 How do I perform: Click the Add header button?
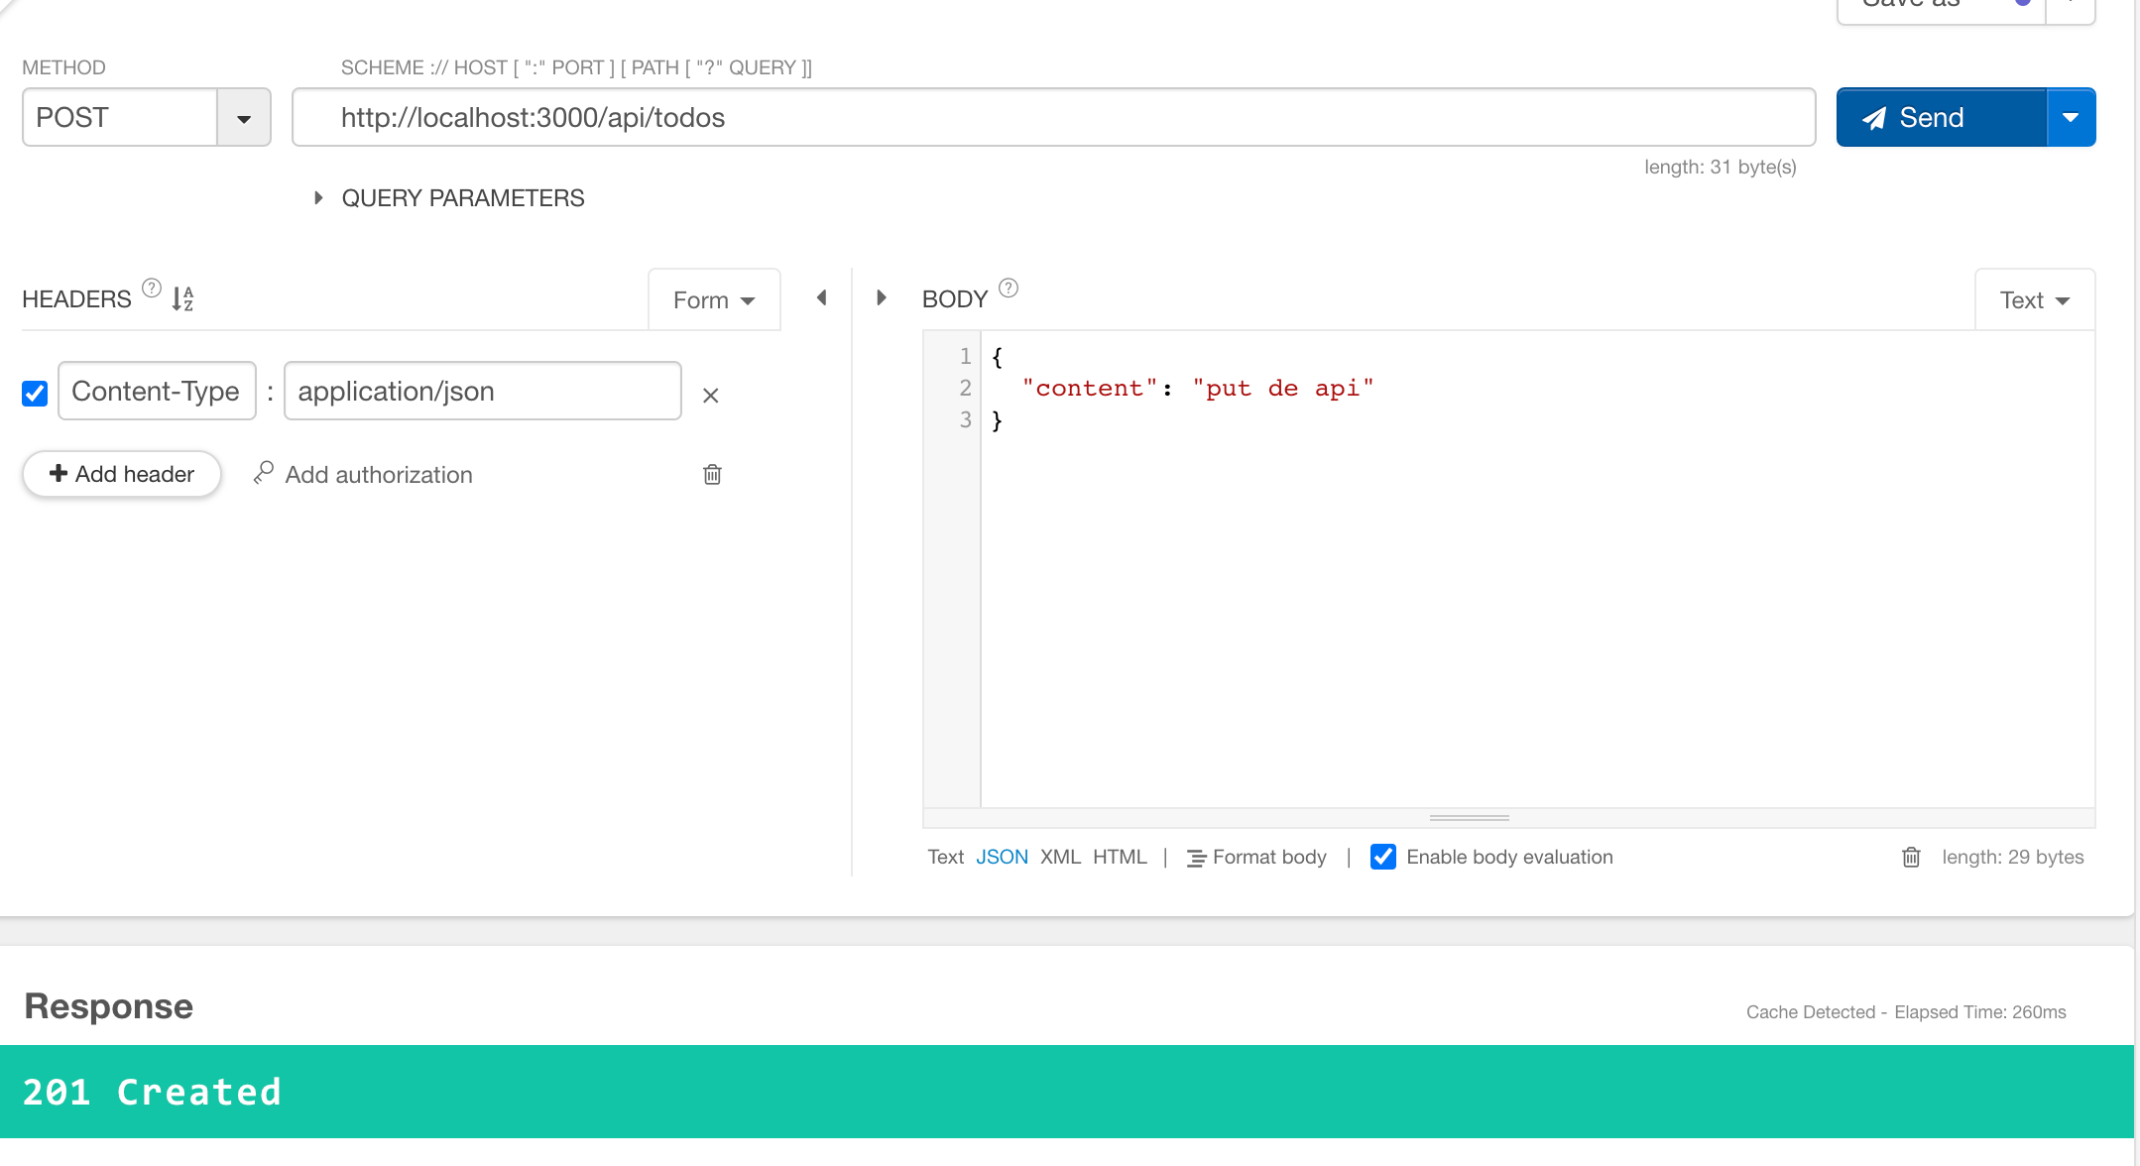tap(122, 474)
